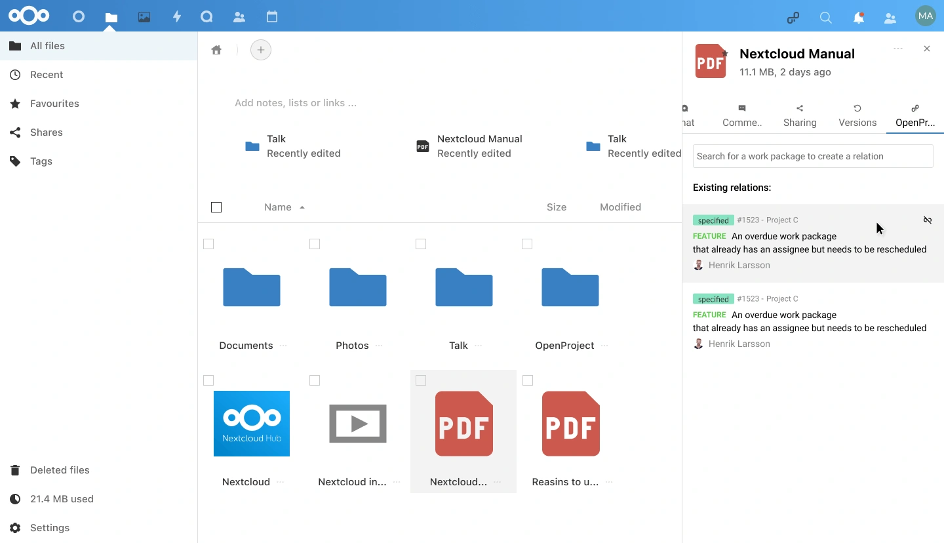Screen dimensions: 944x543
Task: Click the OpenProject link icon in header
Action: tap(793, 18)
